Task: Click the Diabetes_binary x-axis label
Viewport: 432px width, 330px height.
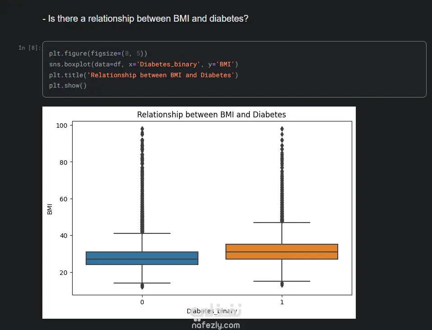Action: pyautogui.click(x=211, y=311)
